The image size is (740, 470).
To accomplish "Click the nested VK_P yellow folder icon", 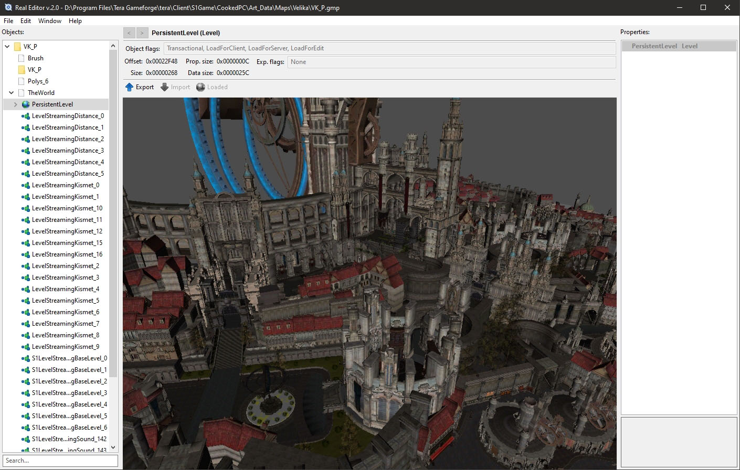I will 22,70.
